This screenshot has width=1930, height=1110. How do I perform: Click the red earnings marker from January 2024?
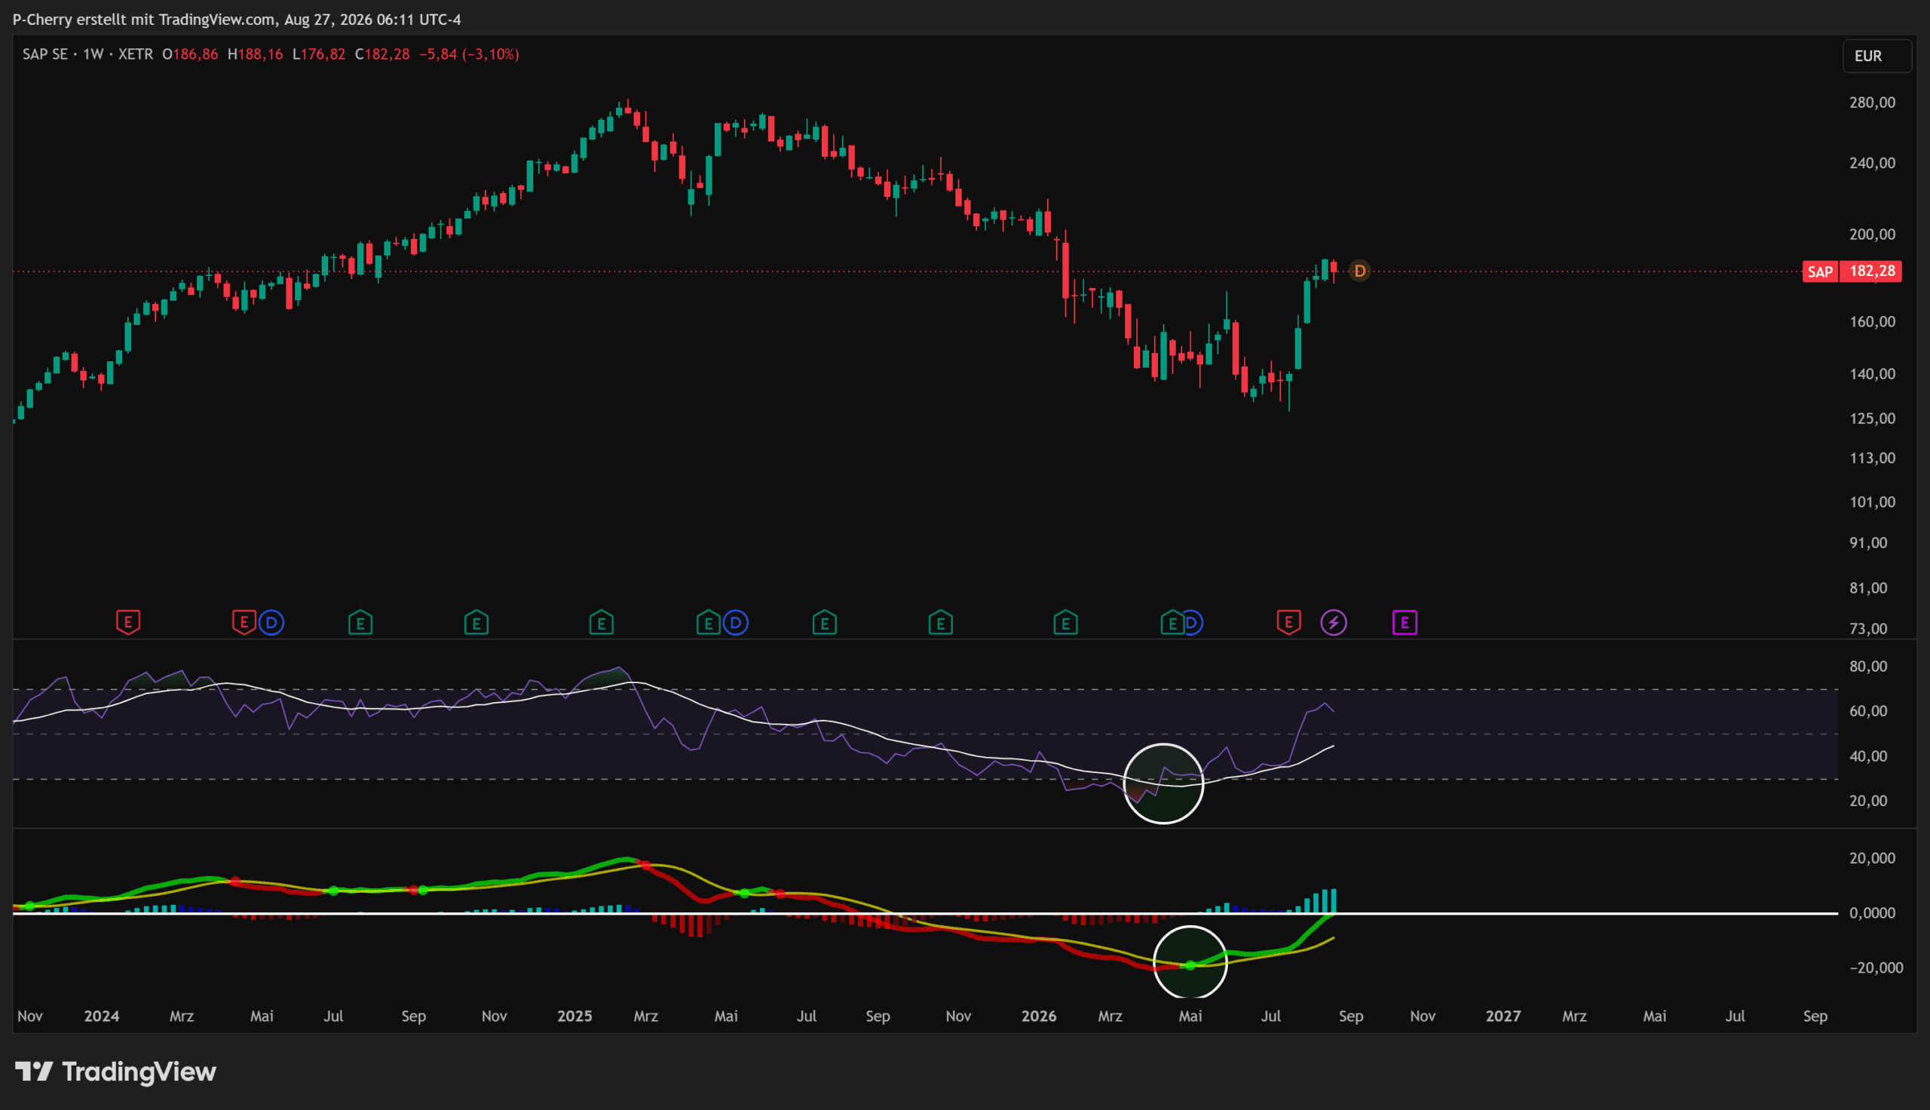pos(128,622)
